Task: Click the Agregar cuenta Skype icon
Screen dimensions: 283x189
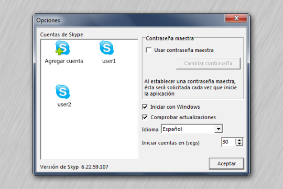Action: 63,48
